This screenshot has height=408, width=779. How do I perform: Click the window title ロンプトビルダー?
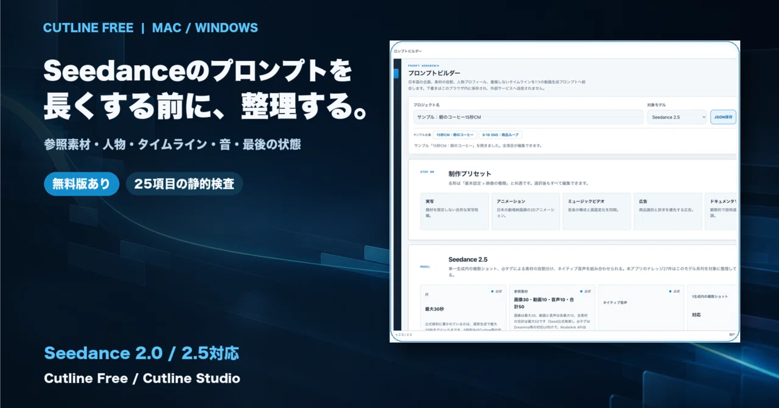408,51
